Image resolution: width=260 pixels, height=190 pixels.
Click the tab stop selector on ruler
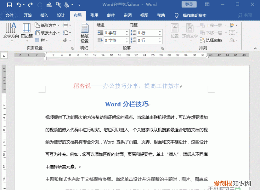pyautogui.click(x=4, y=55)
